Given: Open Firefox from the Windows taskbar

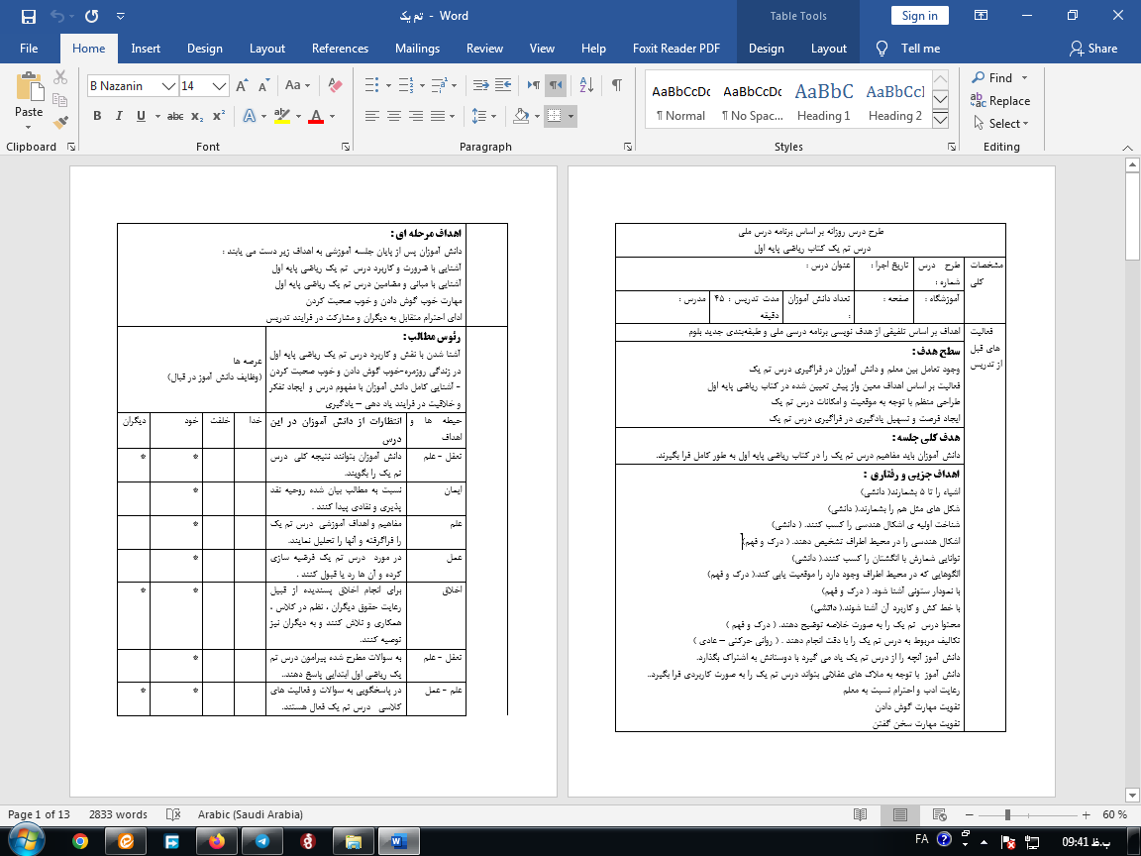Looking at the screenshot, I should coord(216,840).
